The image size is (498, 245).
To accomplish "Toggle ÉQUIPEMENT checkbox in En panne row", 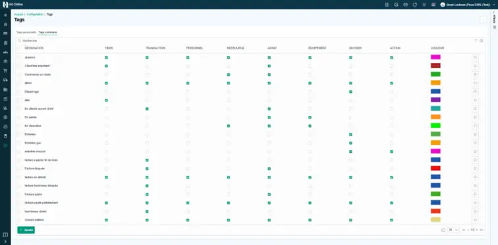I will (310, 117).
